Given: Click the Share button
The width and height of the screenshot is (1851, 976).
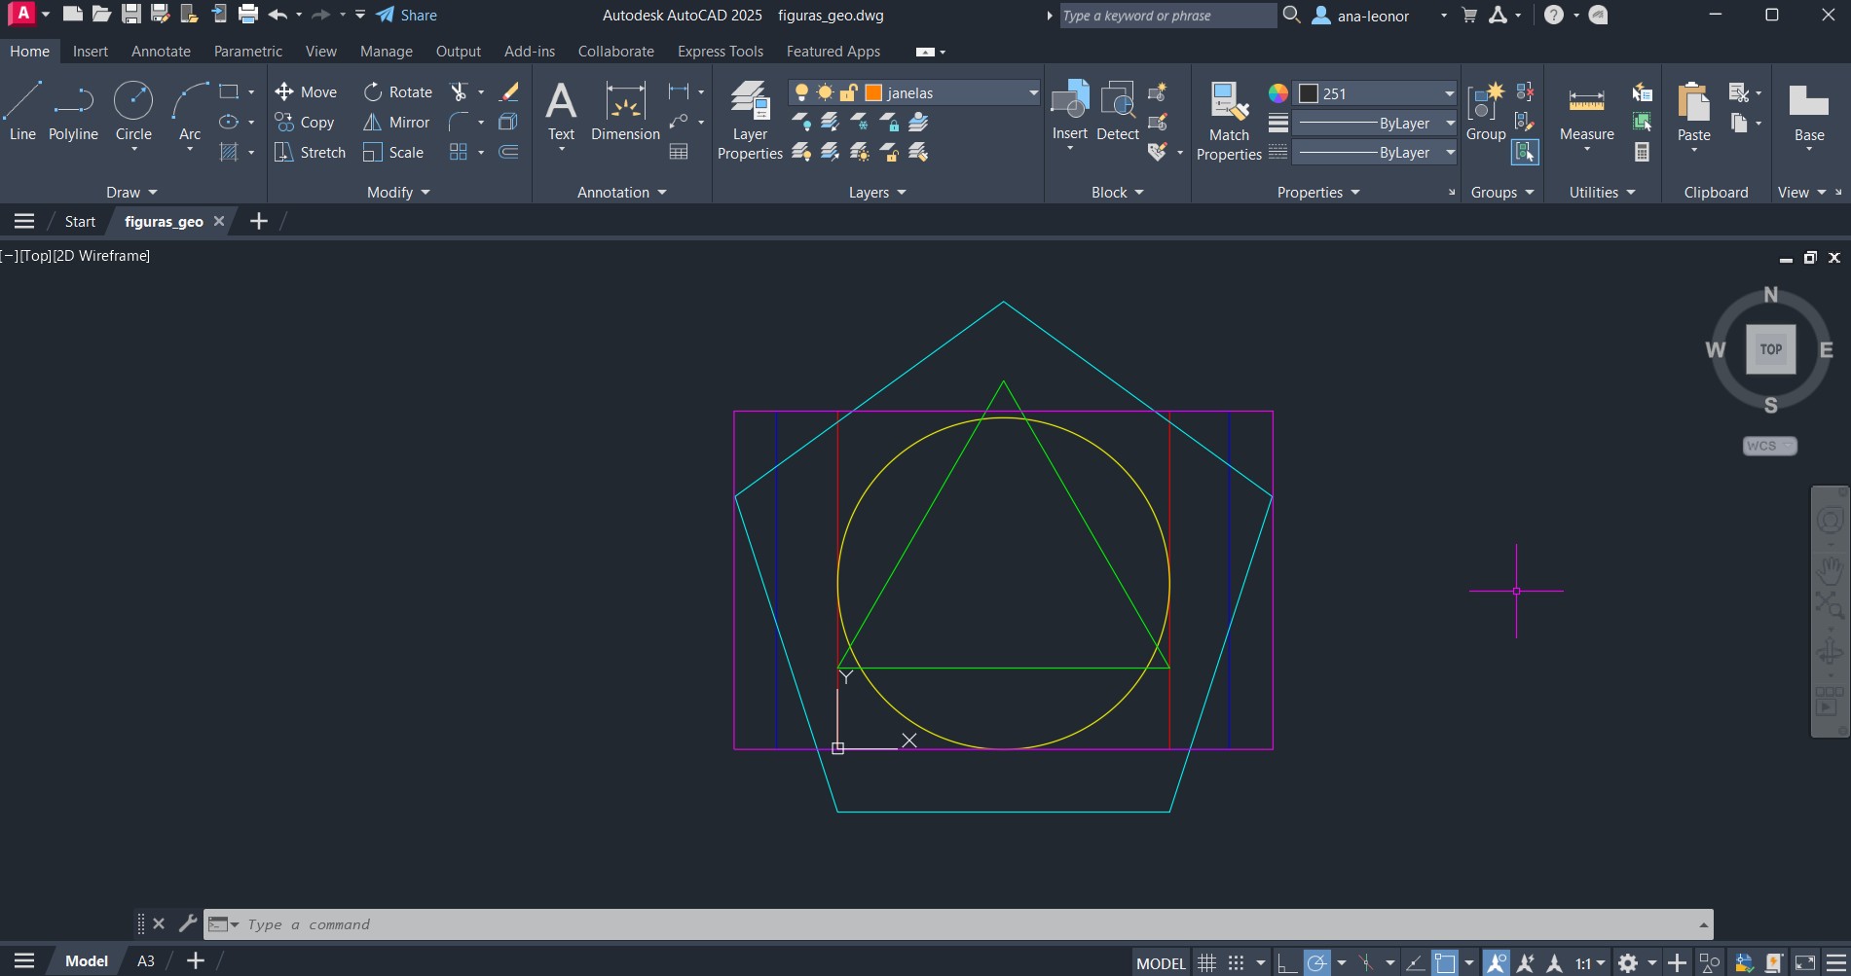Looking at the screenshot, I should [407, 16].
